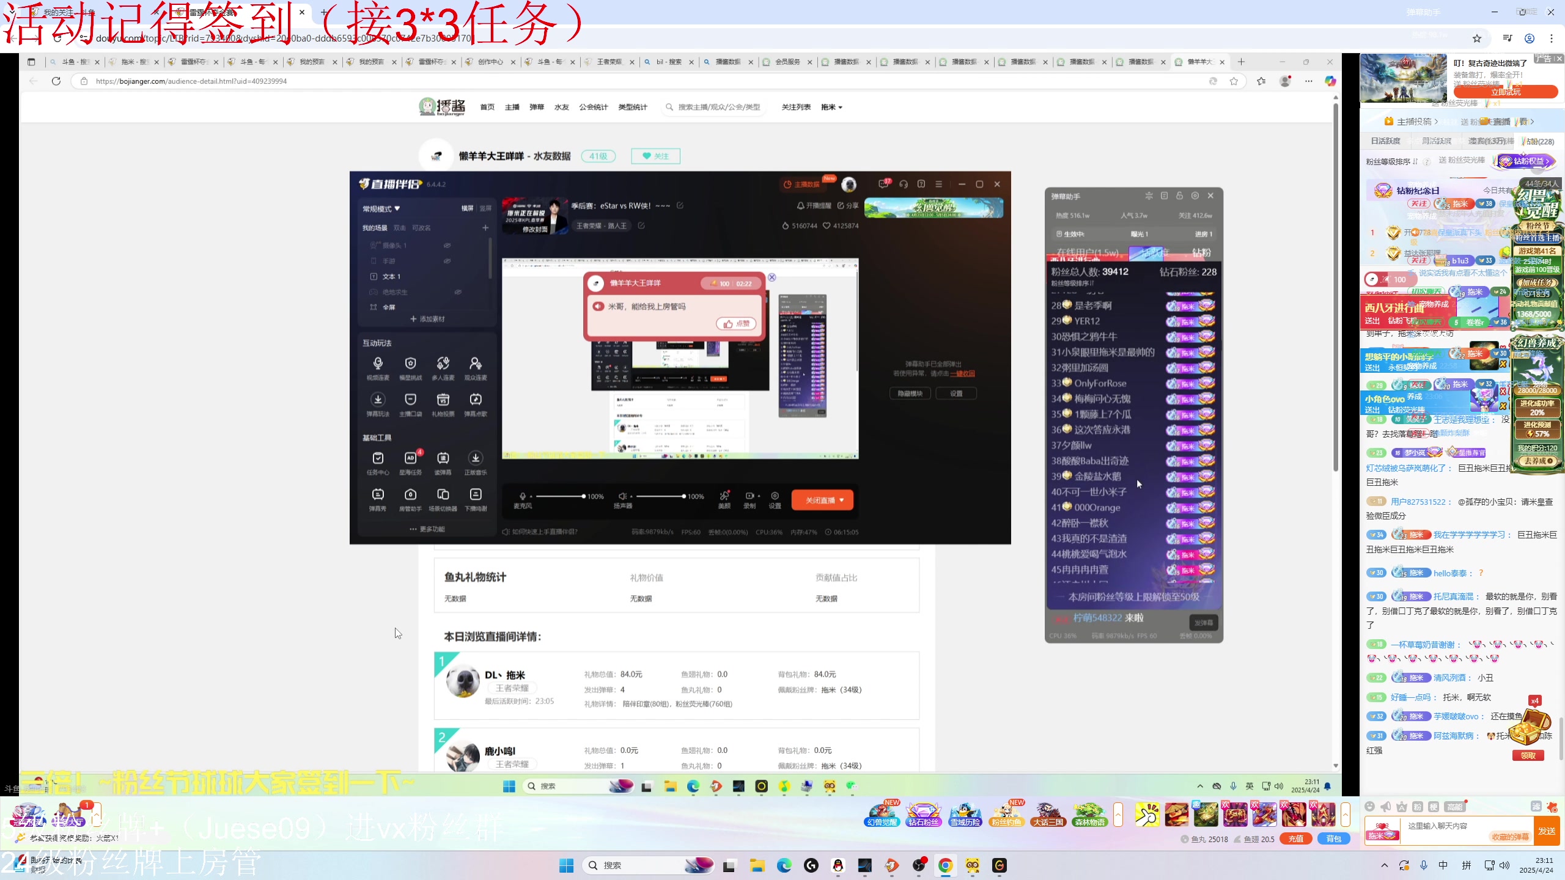Expand the 录制 options arrow

(759, 496)
